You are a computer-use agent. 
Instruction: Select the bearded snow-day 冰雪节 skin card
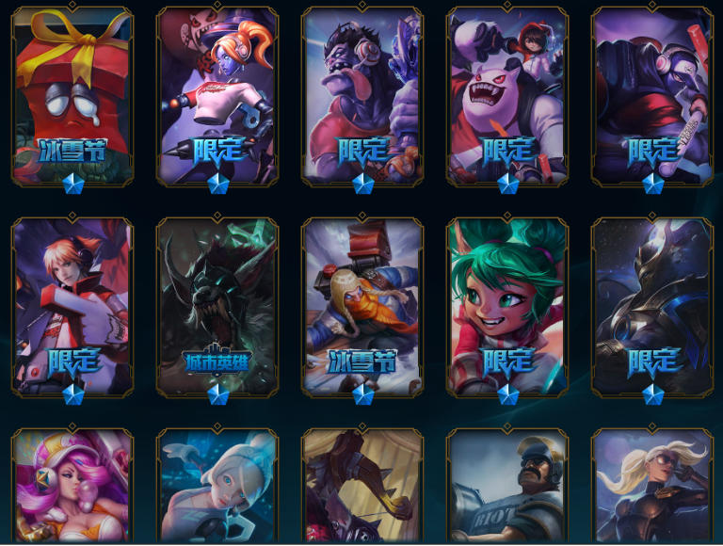(362, 307)
